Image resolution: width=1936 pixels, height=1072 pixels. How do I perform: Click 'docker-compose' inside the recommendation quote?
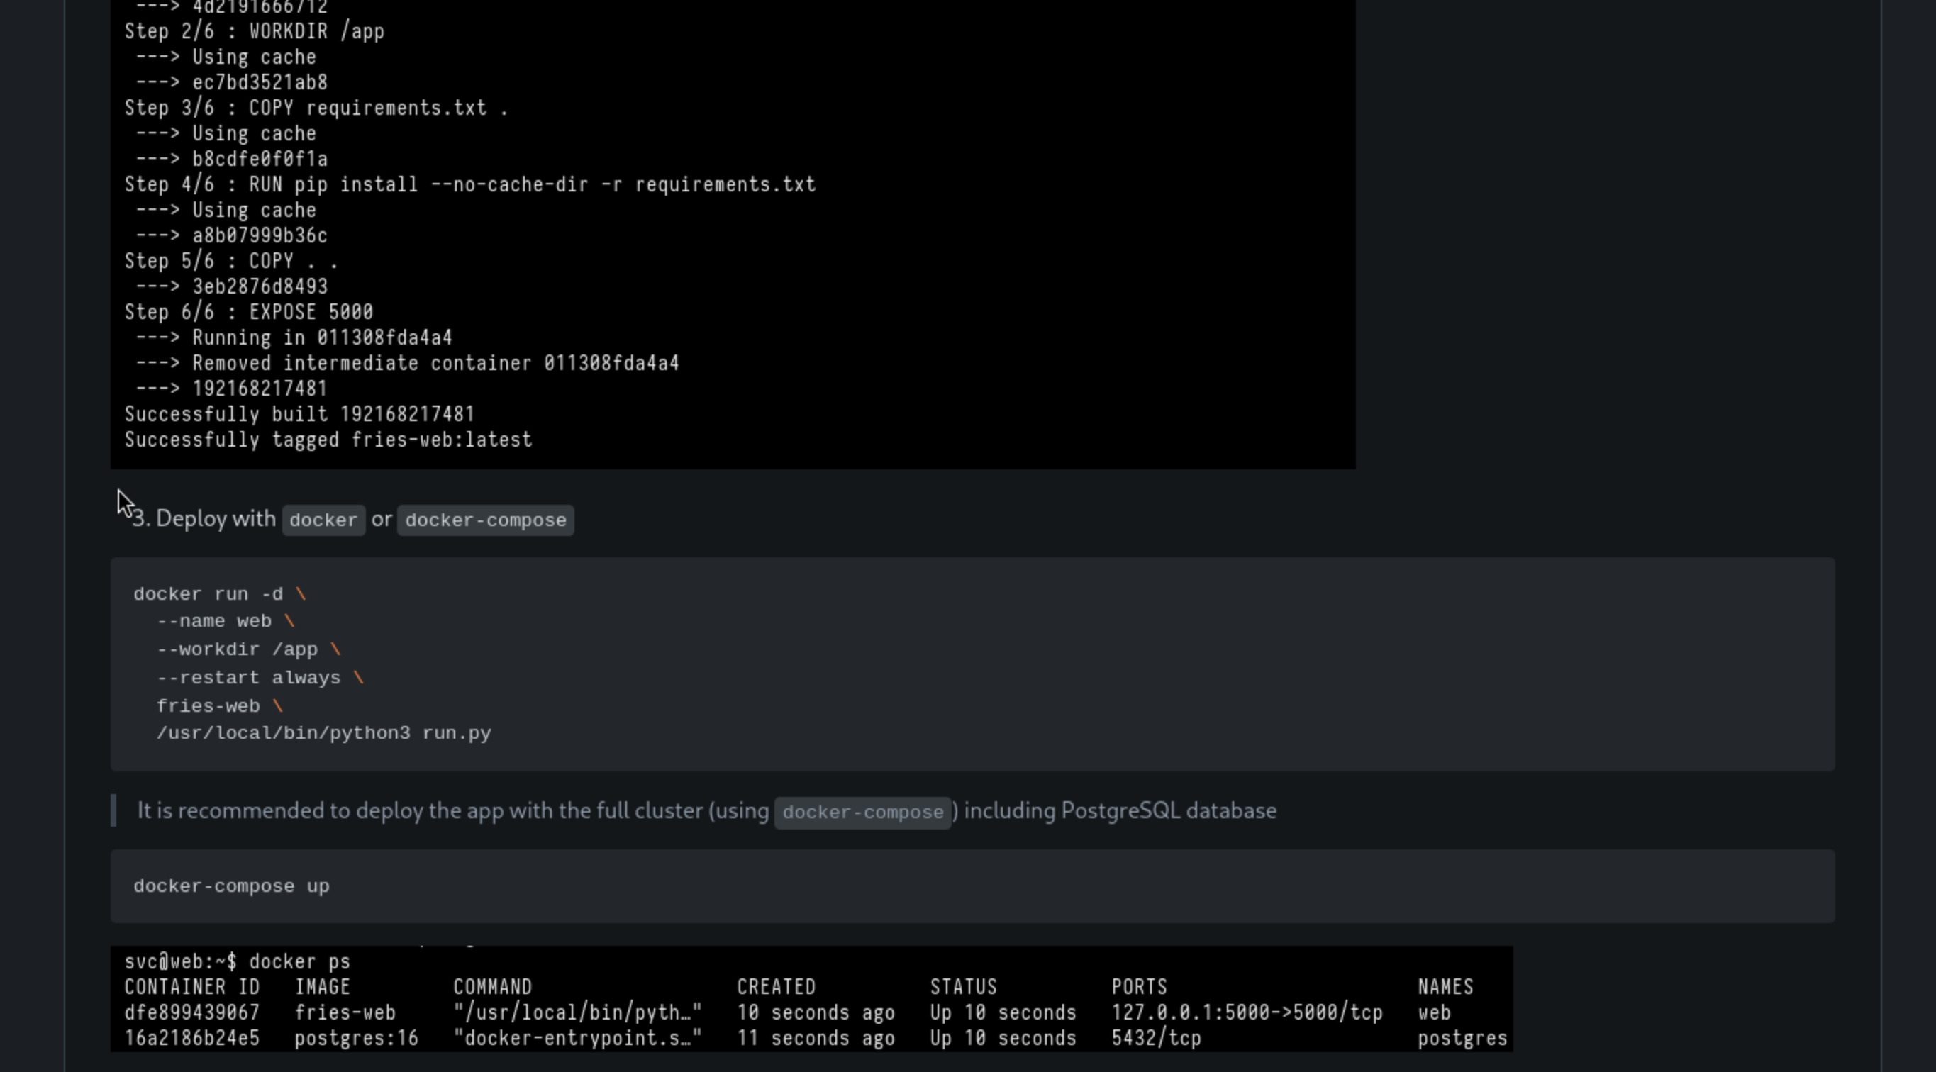click(863, 812)
